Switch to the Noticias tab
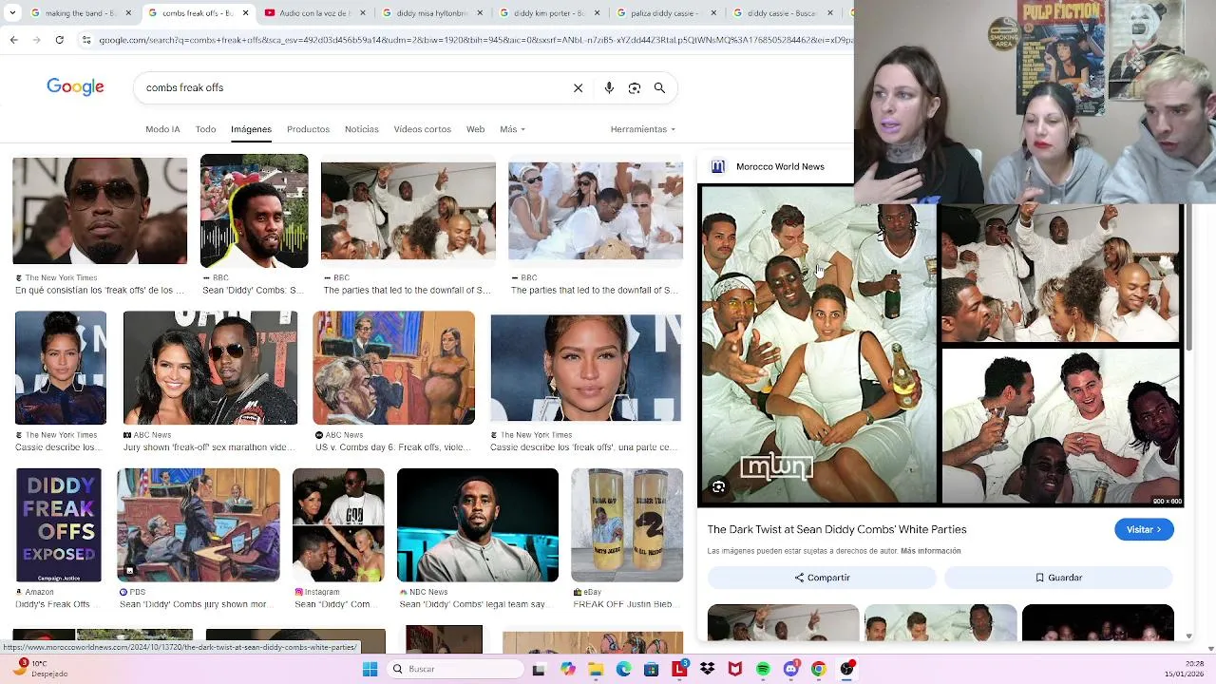 (361, 129)
